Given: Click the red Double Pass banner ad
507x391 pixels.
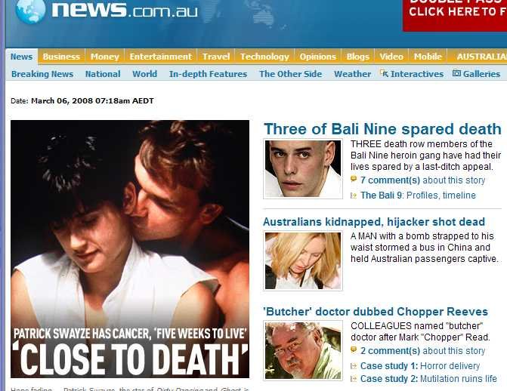Looking at the screenshot, I should 455,14.
